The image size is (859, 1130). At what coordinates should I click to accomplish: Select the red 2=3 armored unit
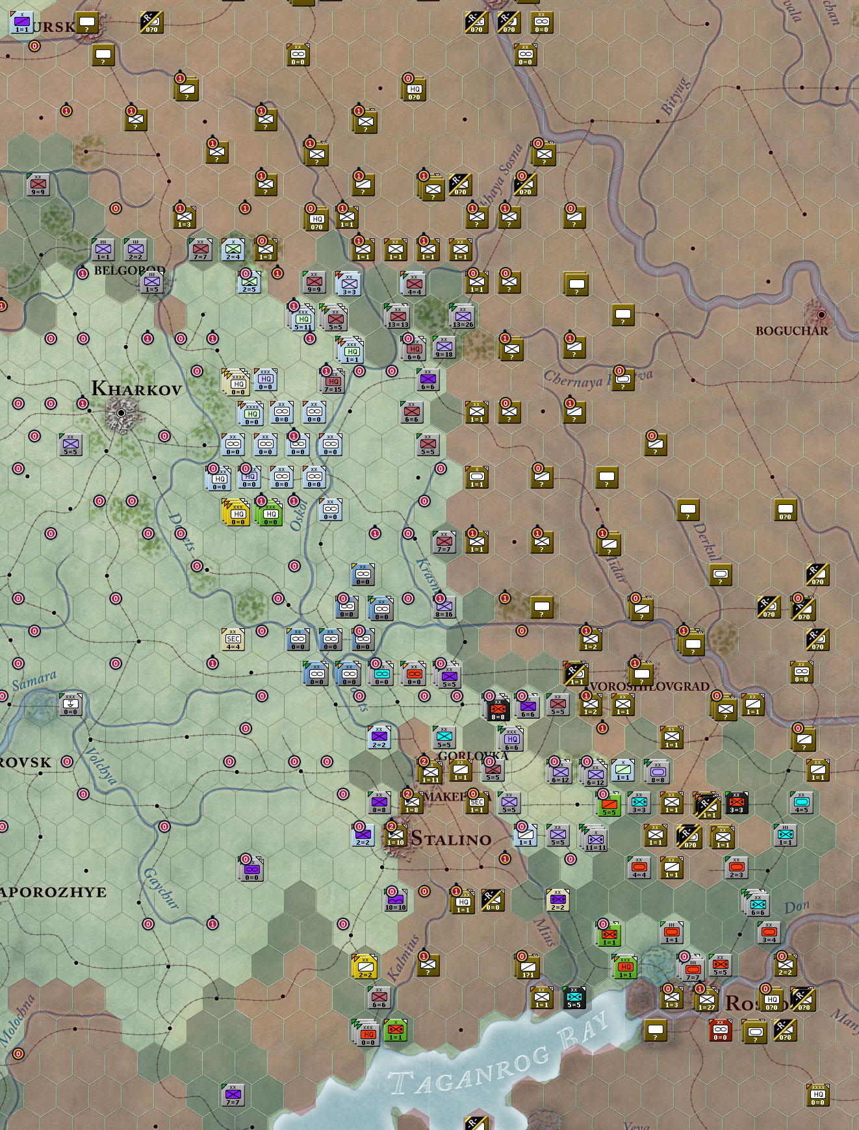[737, 867]
